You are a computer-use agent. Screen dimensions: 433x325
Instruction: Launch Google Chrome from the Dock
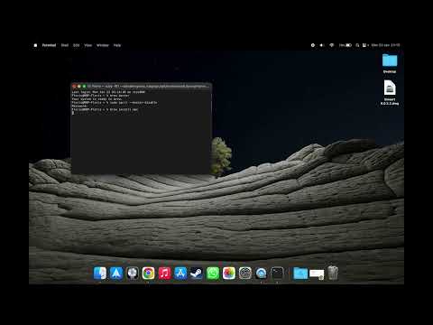(x=148, y=274)
